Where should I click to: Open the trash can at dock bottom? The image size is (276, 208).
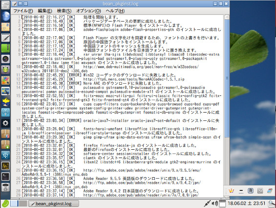click(x=6, y=187)
